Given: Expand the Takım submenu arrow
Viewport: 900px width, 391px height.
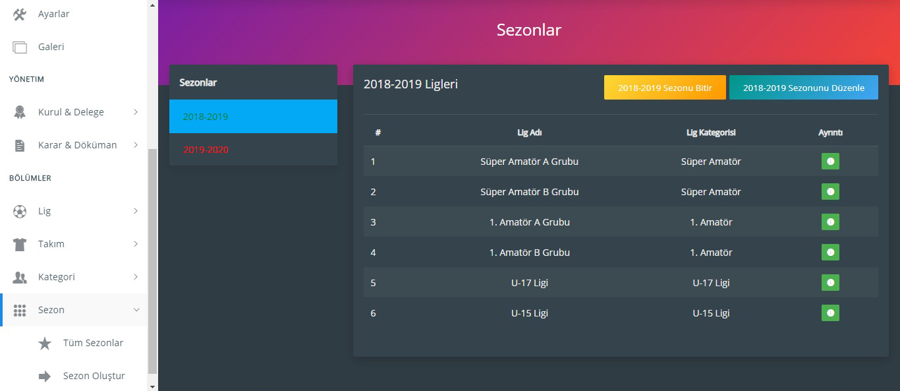Looking at the screenshot, I should point(136,244).
